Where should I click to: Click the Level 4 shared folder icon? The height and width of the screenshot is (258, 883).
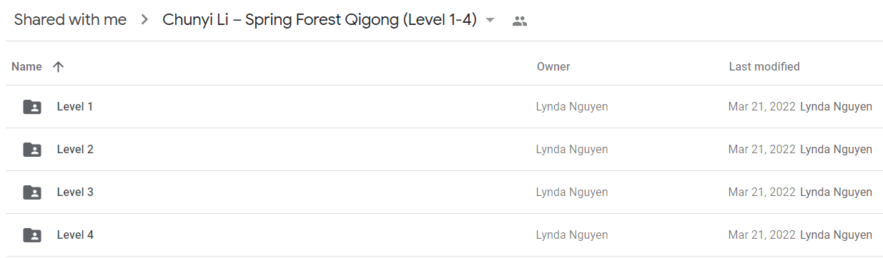pyautogui.click(x=32, y=235)
